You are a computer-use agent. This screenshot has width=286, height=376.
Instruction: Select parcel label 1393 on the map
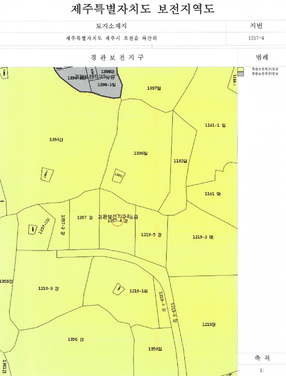click(x=56, y=139)
